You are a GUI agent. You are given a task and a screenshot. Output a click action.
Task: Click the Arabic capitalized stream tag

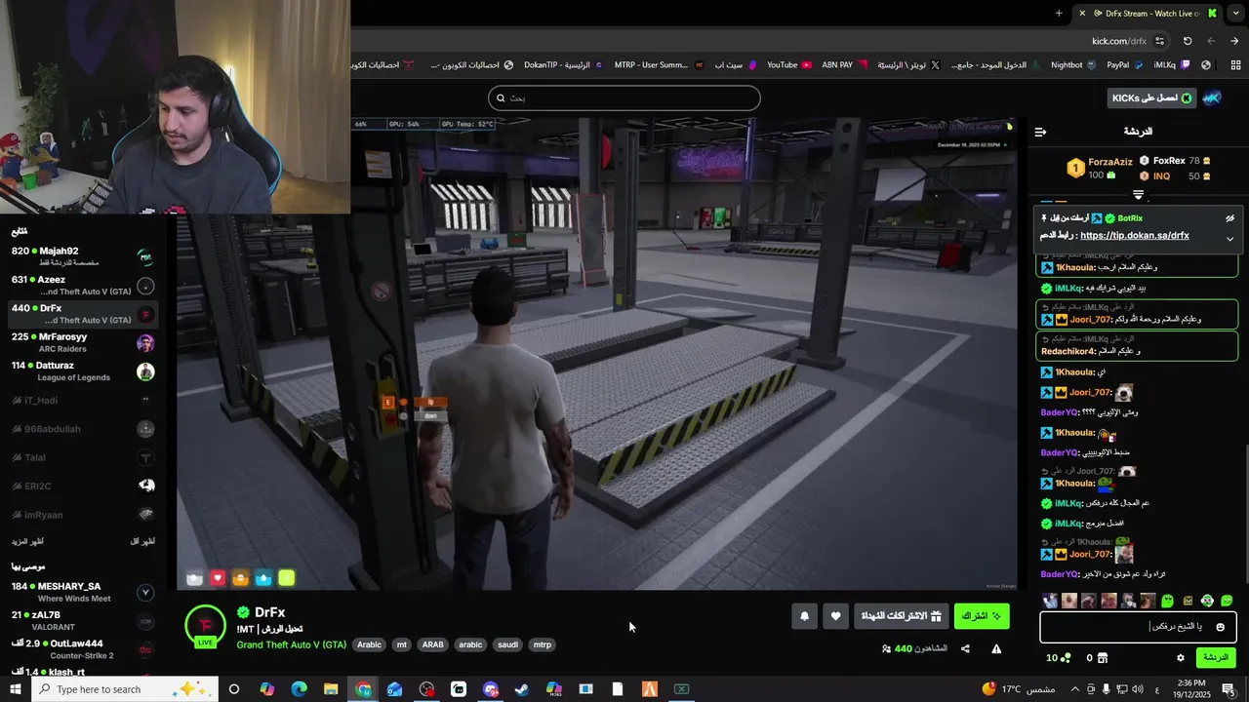[x=369, y=644]
